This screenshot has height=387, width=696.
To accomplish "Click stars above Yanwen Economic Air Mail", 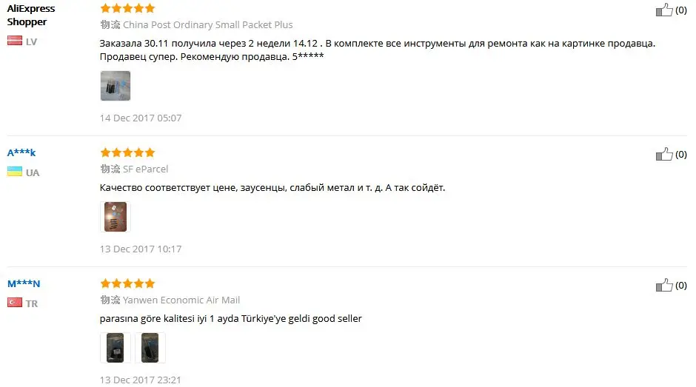I will pos(127,283).
